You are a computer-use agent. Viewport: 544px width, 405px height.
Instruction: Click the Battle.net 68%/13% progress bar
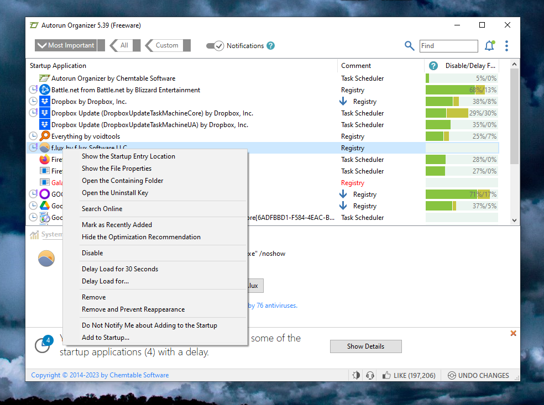coord(462,90)
